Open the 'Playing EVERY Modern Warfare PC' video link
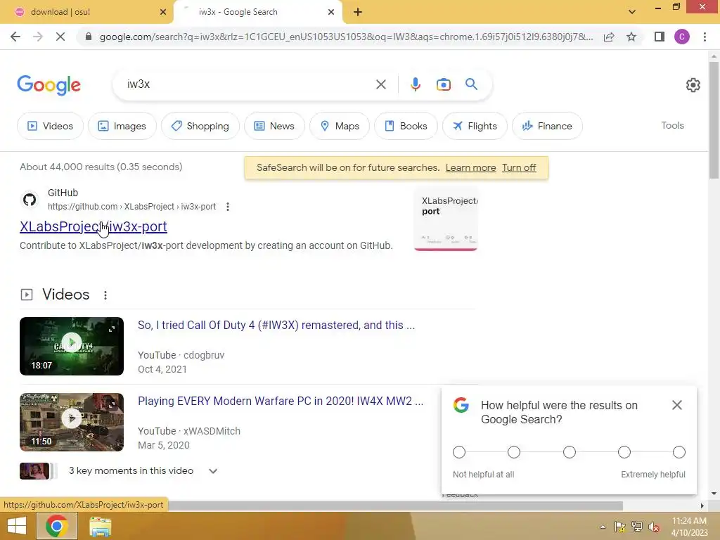This screenshot has width=720, height=540. [281, 401]
